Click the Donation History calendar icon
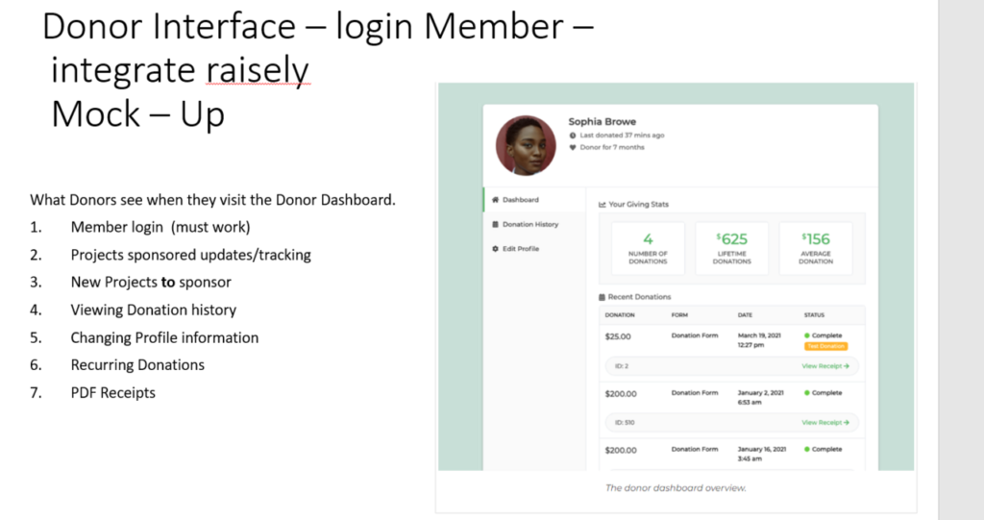 (x=495, y=224)
